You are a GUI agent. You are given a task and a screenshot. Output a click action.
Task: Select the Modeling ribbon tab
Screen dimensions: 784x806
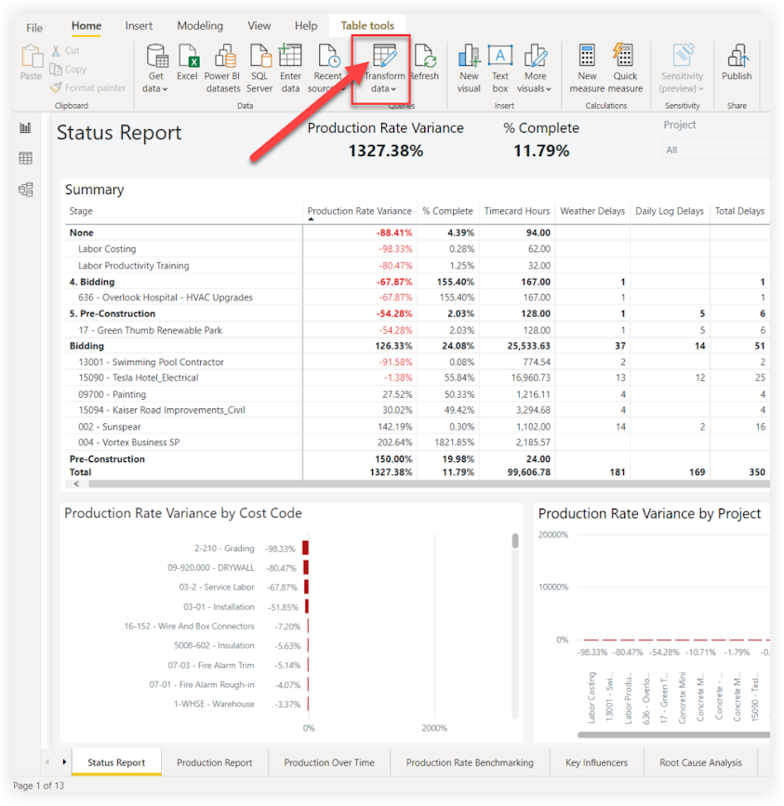(x=200, y=26)
